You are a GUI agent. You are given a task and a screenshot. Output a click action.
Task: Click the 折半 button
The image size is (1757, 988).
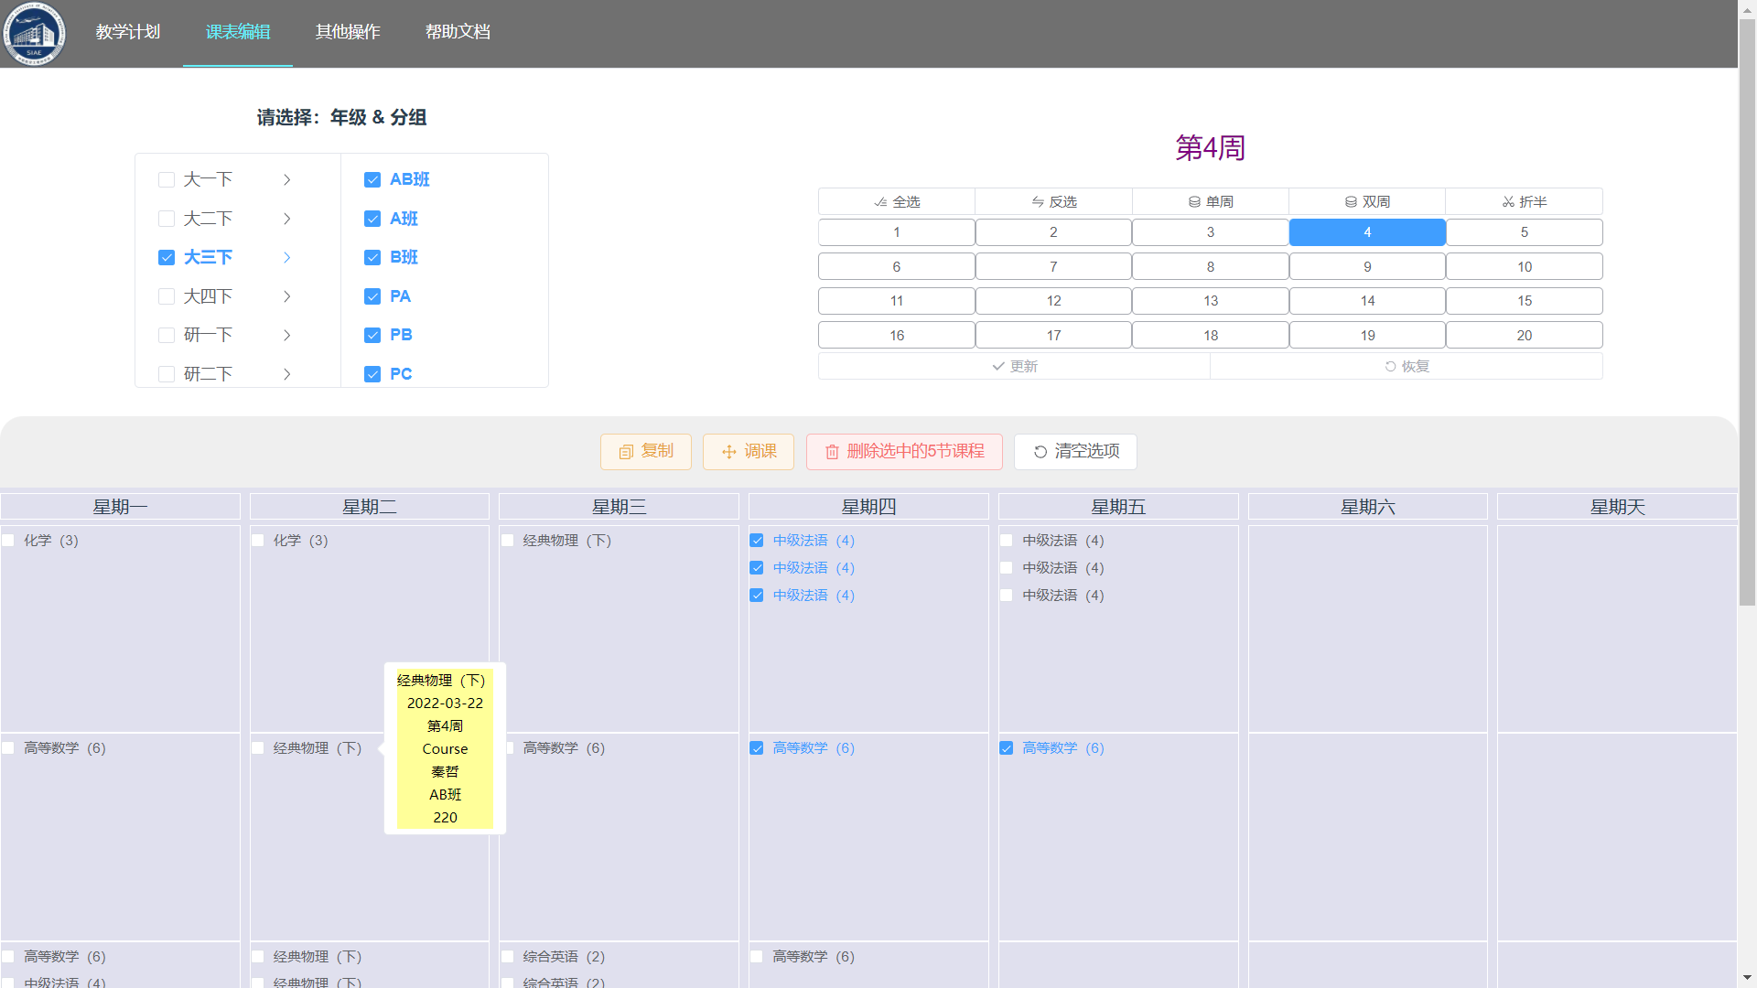1525,201
